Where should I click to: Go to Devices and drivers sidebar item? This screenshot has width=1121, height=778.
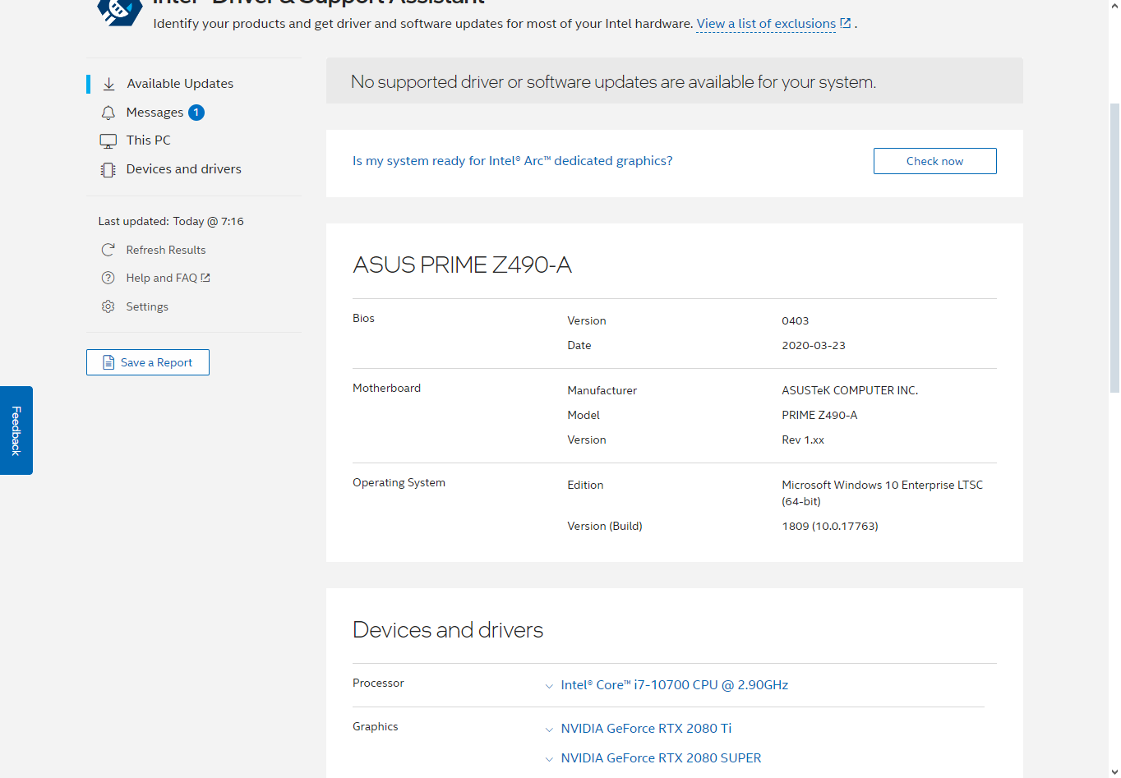[x=184, y=169]
